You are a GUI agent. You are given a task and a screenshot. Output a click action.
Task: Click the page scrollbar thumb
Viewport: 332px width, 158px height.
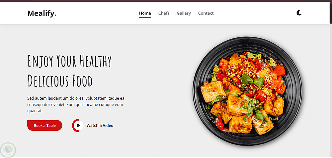[331, 13]
